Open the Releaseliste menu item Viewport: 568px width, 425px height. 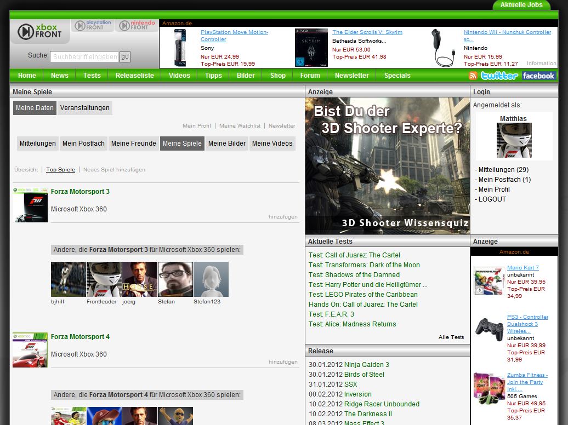coord(134,76)
